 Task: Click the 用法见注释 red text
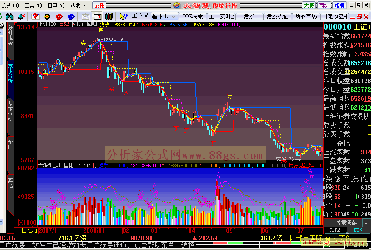pyautogui.click(x=301, y=165)
